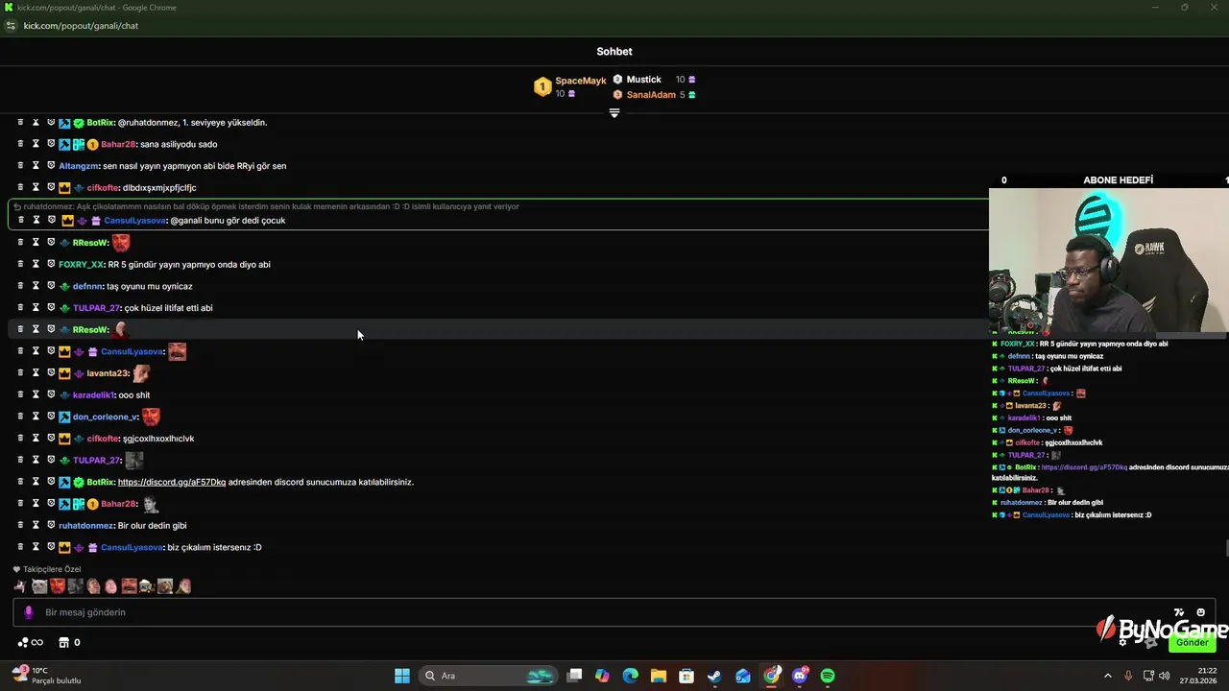The height and width of the screenshot is (691, 1229).
Task: Click the purple voice microphone in message box
Action: [x=28, y=612]
